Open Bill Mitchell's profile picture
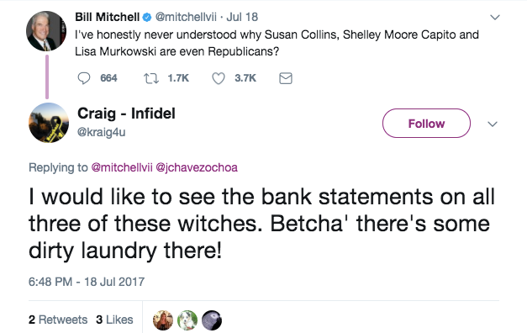Screen dimensions: 527x333 tap(46, 31)
